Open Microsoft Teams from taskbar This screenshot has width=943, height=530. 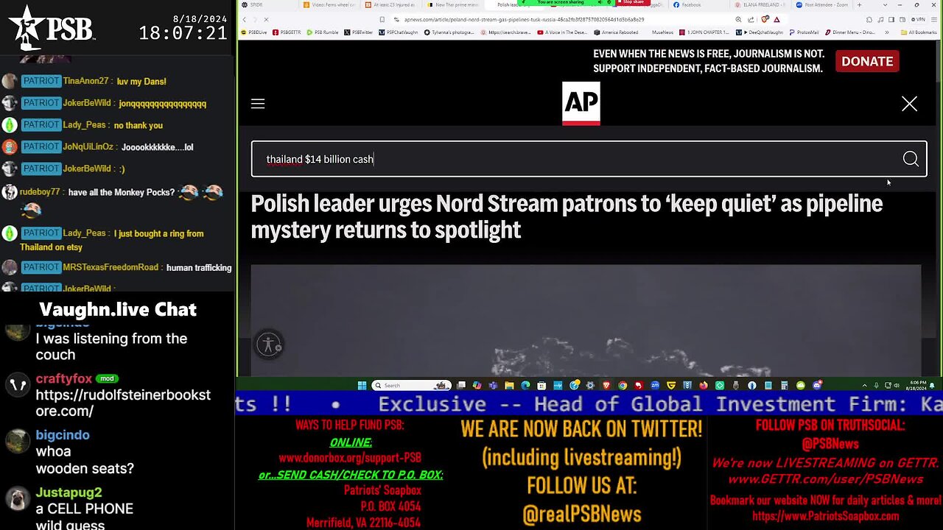(x=492, y=385)
